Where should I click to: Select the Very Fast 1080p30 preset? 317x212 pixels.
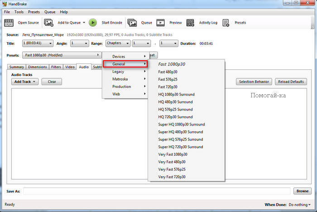click(186, 154)
